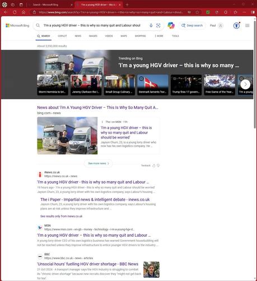The image size is (257, 281).
Task: Switch to the 'Search - Microsoft Bing' tab
Action: 45,4
